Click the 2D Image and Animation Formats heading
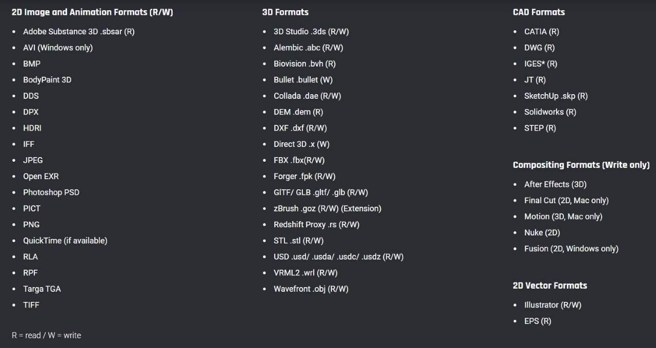656x348 pixels. (x=92, y=12)
